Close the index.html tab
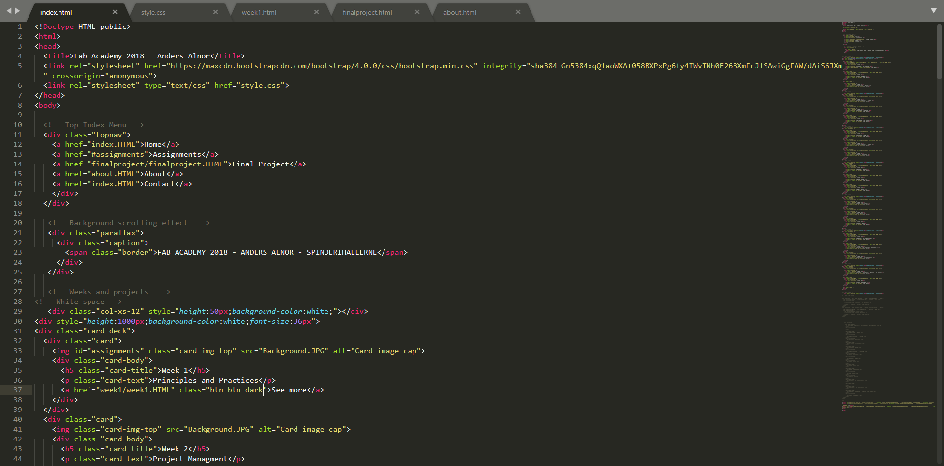The height and width of the screenshot is (466, 944). point(115,12)
